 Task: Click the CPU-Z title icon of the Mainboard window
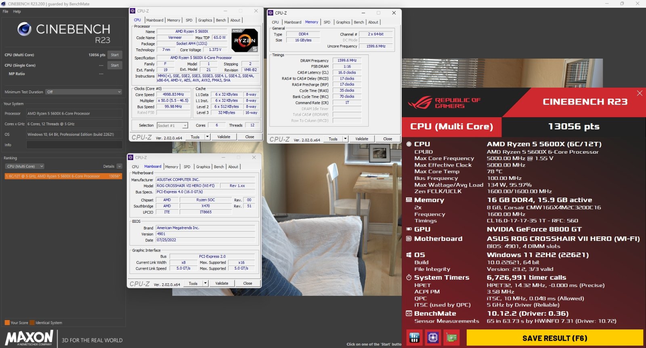[x=131, y=158]
